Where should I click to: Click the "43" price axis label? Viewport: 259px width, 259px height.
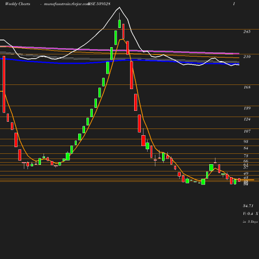246,178
